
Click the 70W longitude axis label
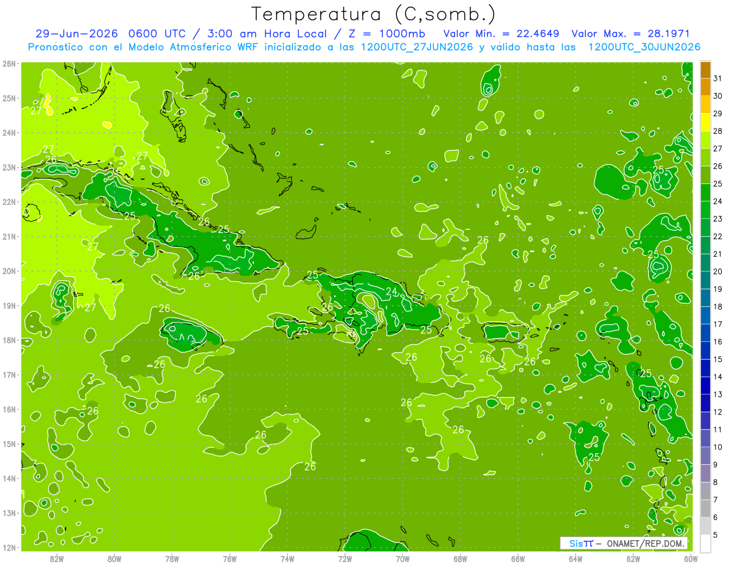pos(402,558)
